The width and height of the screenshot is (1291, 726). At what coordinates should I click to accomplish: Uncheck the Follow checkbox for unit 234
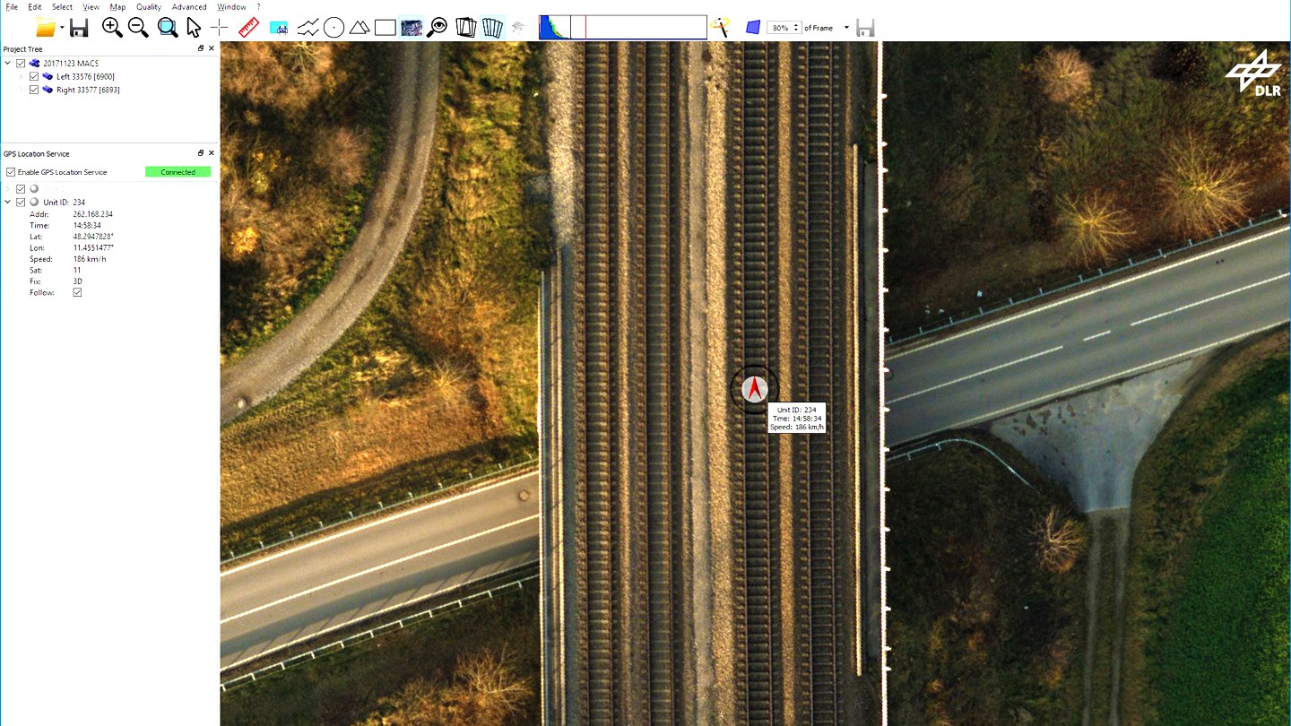point(77,293)
